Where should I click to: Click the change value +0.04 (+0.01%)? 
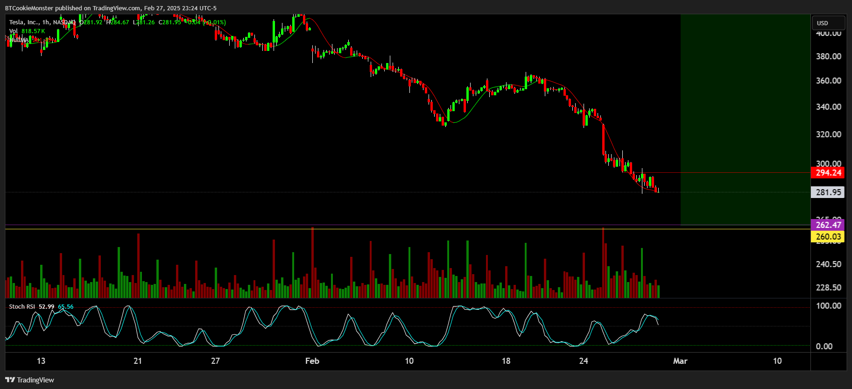(x=205, y=22)
